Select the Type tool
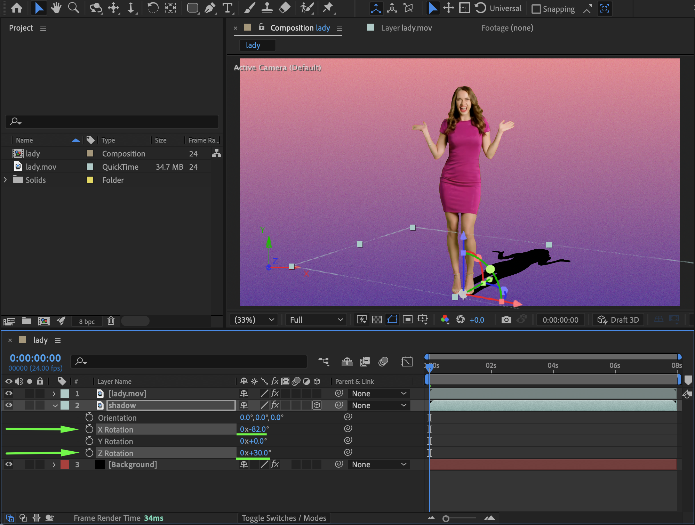 (x=227, y=8)
